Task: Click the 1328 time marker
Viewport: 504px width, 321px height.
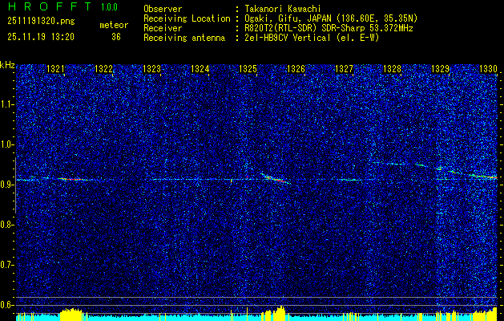Action: [393, 68]
